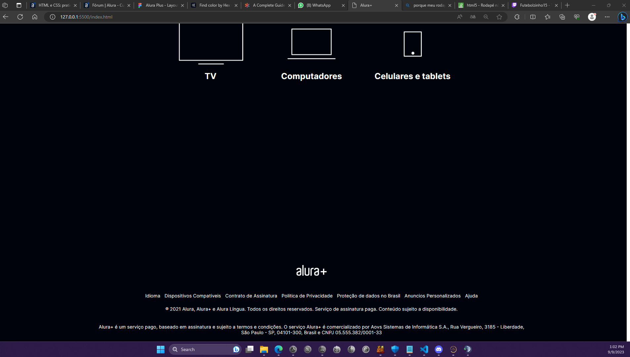Open File Explorer from taskbar
The width and height of the screenshot is (630, 357).
[264, 349]
